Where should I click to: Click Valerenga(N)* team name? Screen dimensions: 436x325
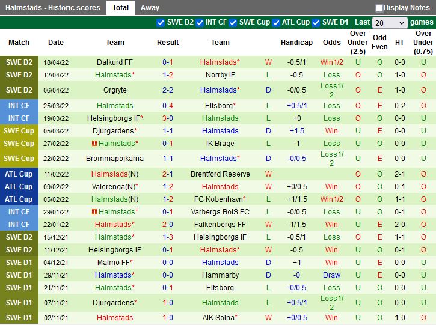[115, 187]
